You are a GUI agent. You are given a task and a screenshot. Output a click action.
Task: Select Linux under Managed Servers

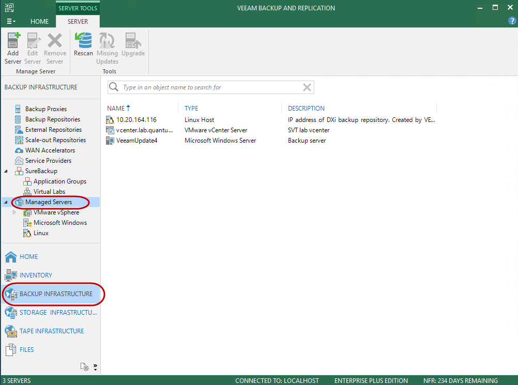41,233
